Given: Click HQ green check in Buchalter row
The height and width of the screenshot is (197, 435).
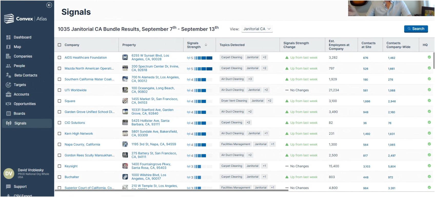Looking at the screenshot, I should (429, 177).
